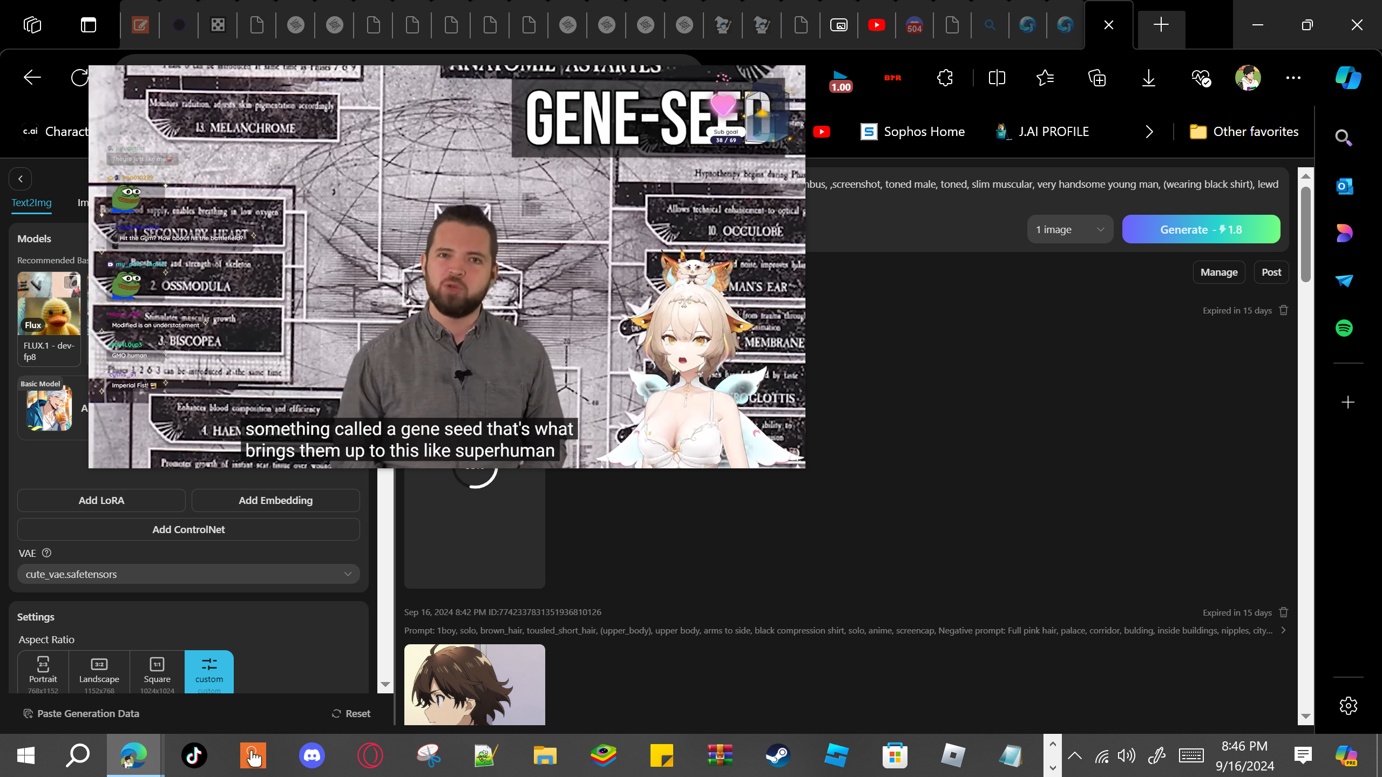Launch Steam from the taskbar

click(x=778, y=755)
